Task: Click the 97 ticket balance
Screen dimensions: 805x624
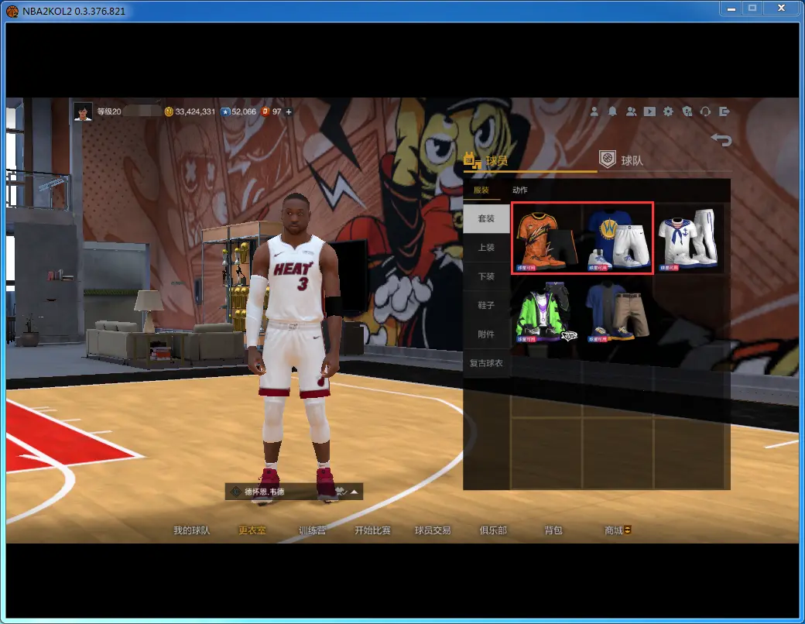Action: pos(277,111)
